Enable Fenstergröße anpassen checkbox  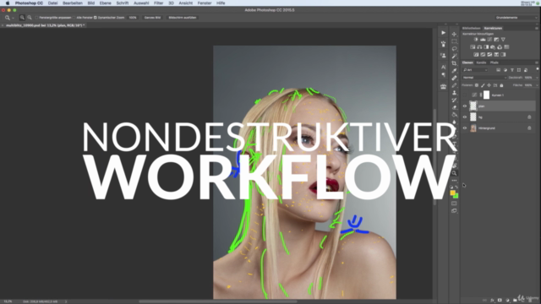[x=36, y=18]
